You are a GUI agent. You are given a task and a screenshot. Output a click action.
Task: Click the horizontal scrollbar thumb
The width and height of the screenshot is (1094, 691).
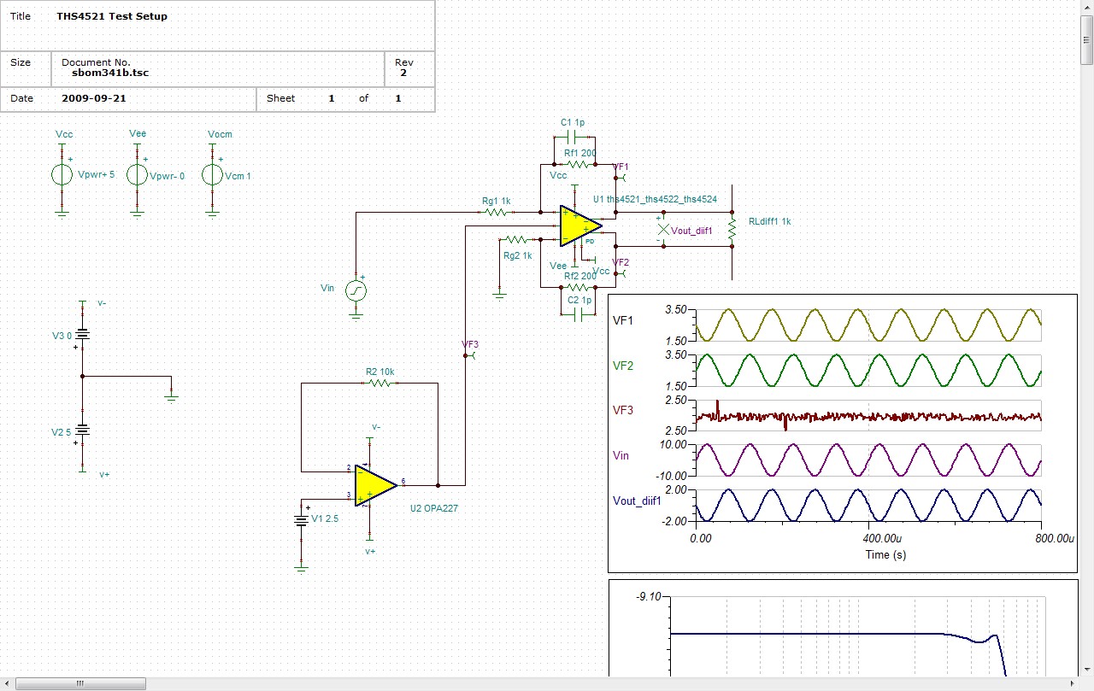pos(81,683)
